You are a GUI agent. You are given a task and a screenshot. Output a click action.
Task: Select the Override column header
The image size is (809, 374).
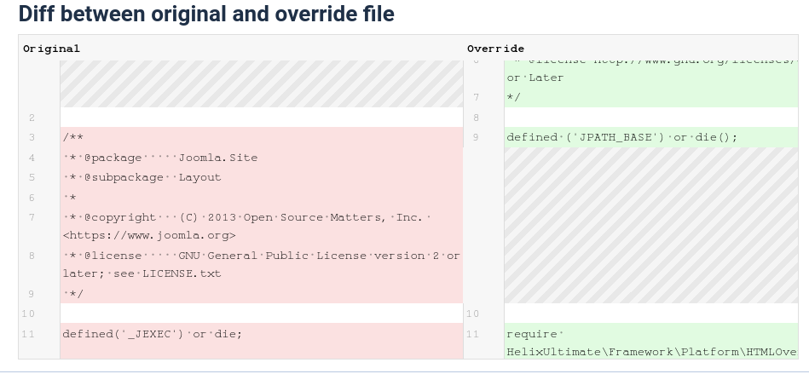click(495, 49)
